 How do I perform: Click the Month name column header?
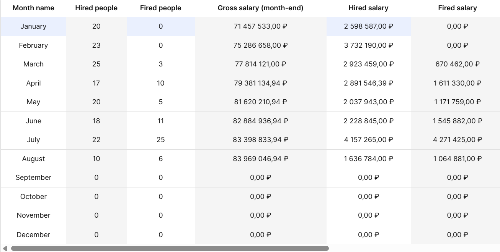point(33,8)
